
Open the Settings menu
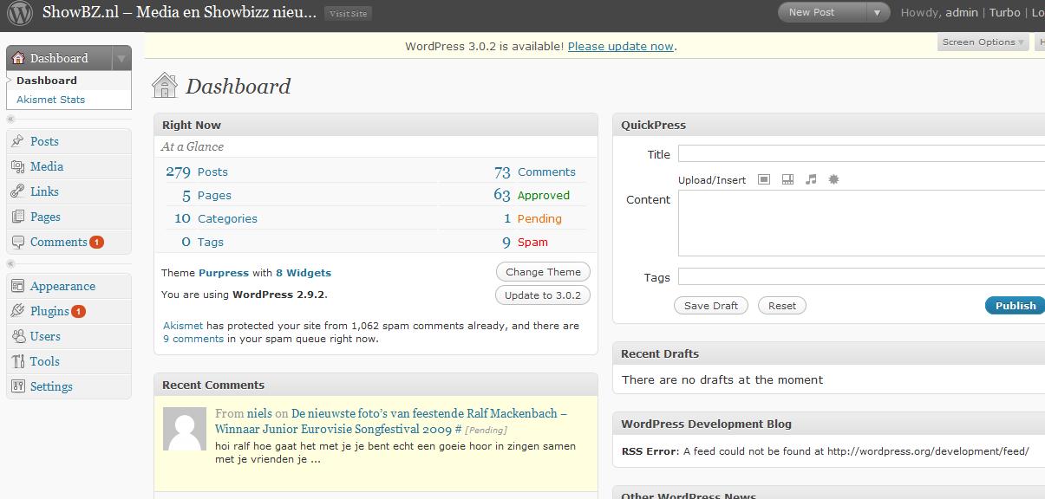[51, 386]
